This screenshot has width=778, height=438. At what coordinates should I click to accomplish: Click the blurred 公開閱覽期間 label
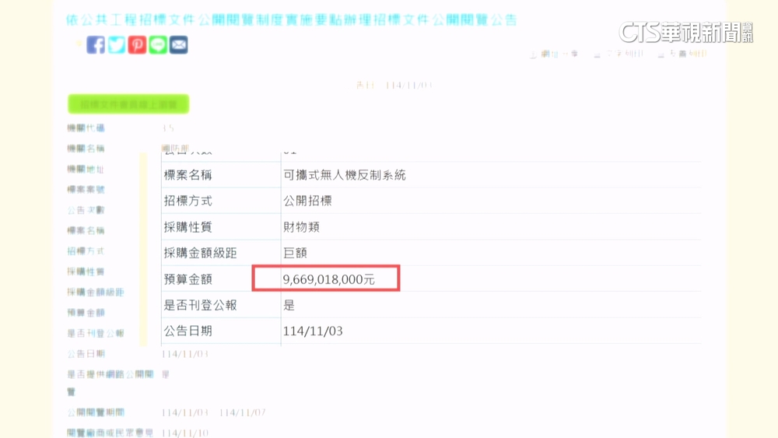point(96,412)
